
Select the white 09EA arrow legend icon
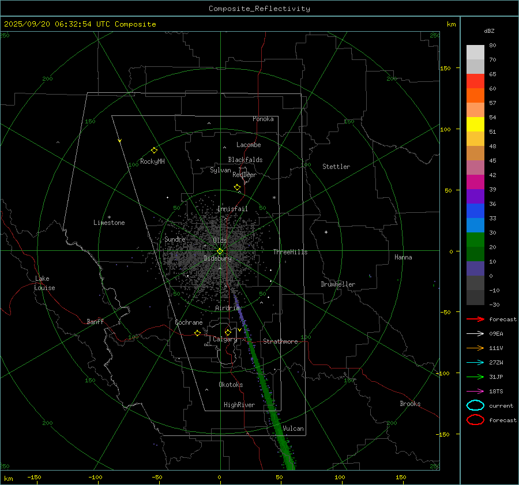click(x=475, y=333)
